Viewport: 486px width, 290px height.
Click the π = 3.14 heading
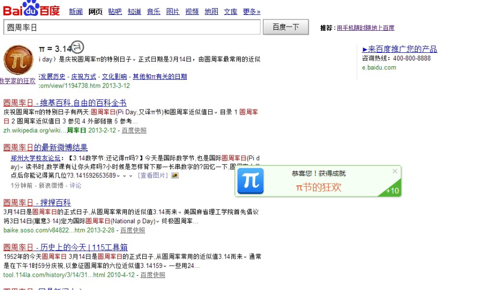click(55, 49)
